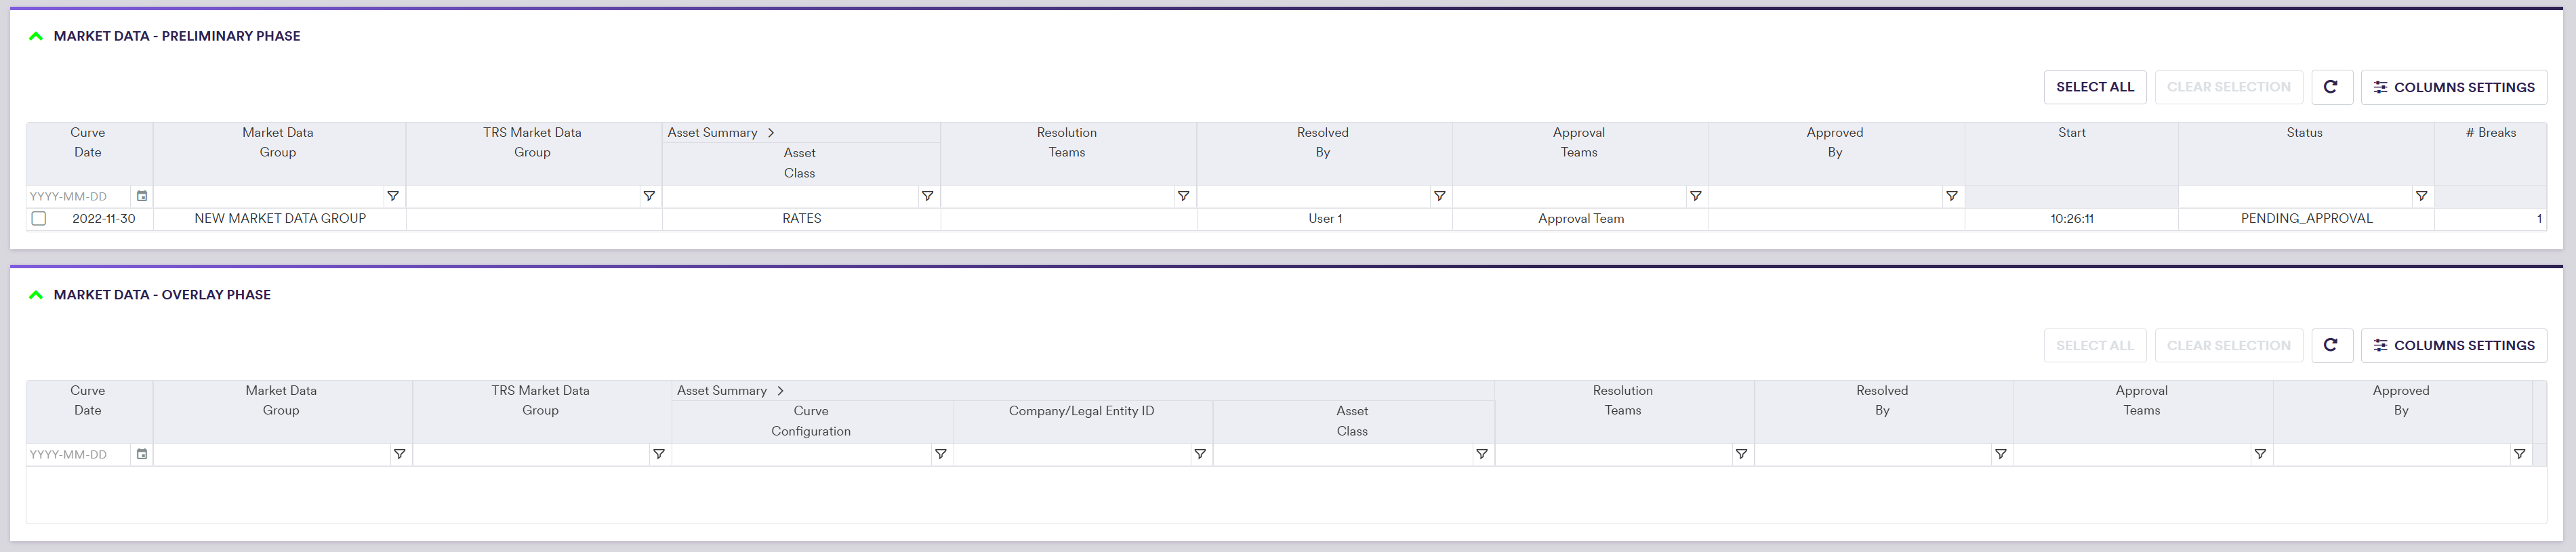Check the 2022-11-30 row checkbox
The image size is (2576, 552).
click(39, 218)
